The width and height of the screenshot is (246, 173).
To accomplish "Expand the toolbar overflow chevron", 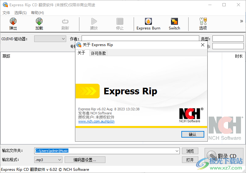I will click(242, 21).
